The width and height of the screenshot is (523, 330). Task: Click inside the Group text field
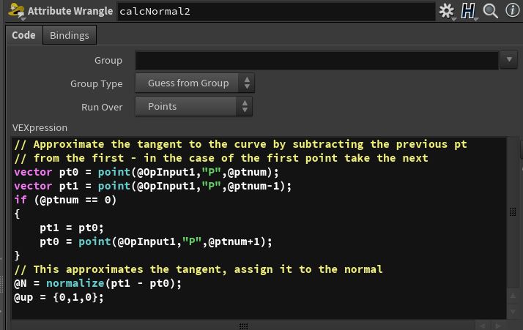[316, 60]
